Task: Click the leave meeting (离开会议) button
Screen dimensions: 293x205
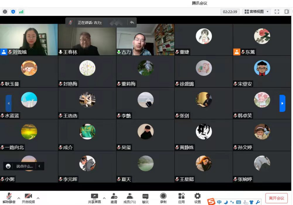Action: (276, 198)
